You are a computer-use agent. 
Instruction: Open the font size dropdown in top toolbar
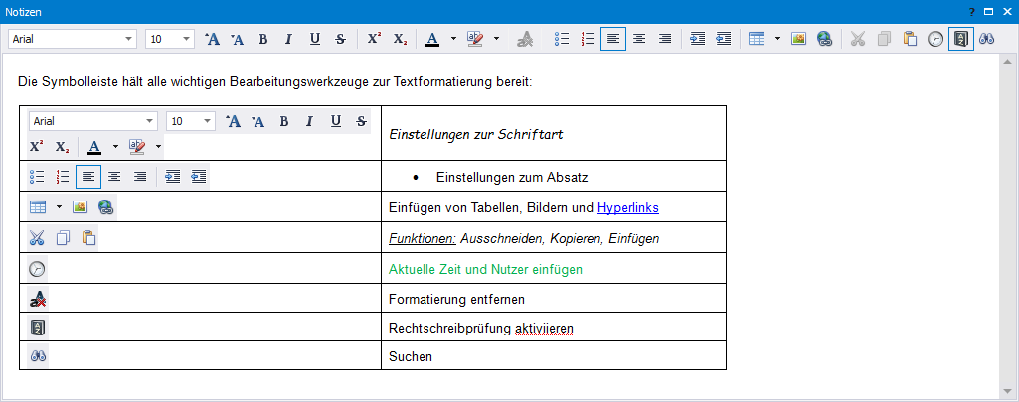tap(187, 39)
